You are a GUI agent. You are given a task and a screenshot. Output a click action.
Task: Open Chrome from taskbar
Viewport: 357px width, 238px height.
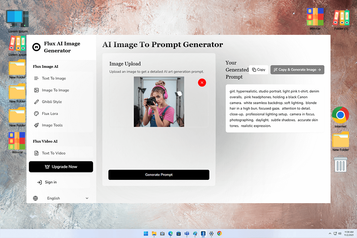[x=220, y=233]
